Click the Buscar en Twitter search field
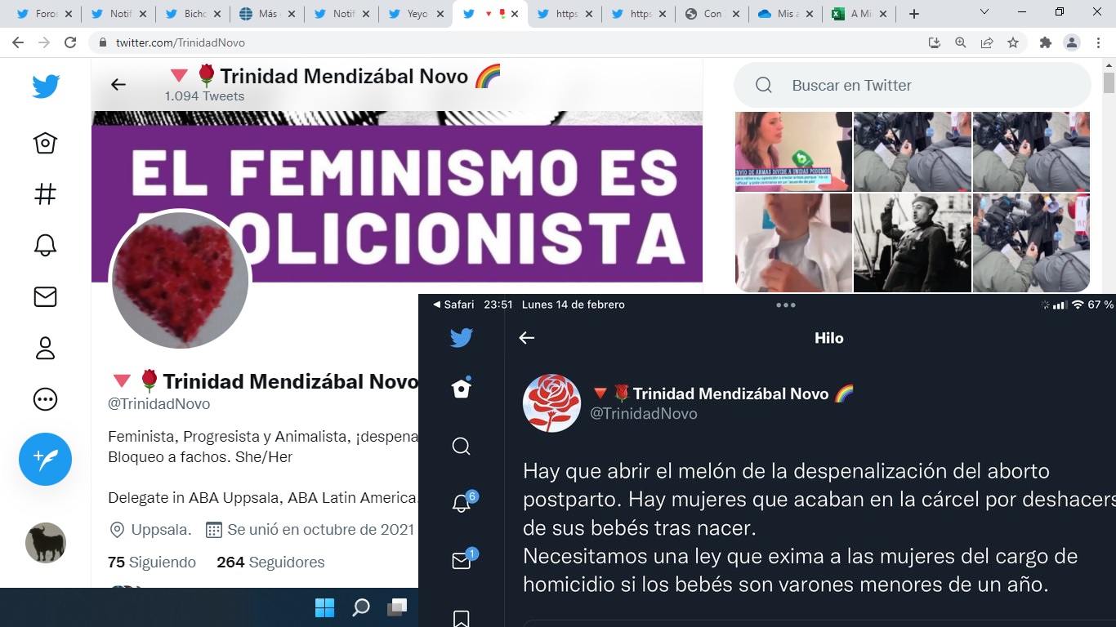Viewport: 1116px width, 627px height. [911, 85]
